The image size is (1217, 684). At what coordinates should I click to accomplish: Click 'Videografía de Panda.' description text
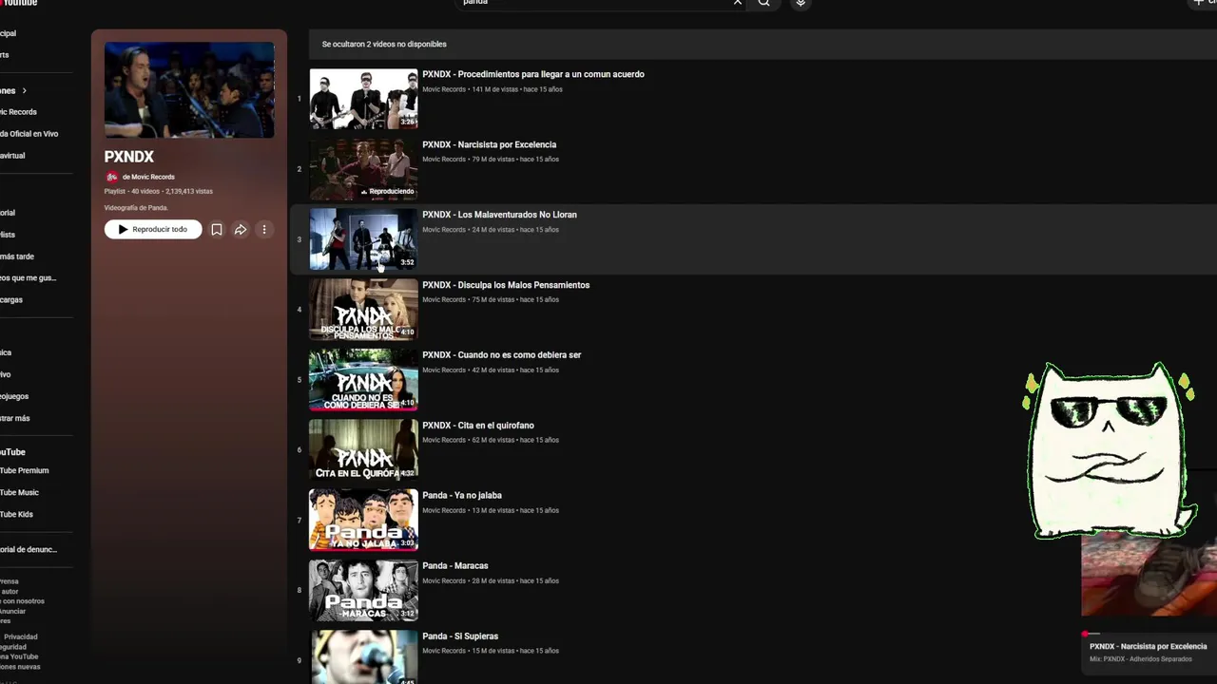[136, 208]
